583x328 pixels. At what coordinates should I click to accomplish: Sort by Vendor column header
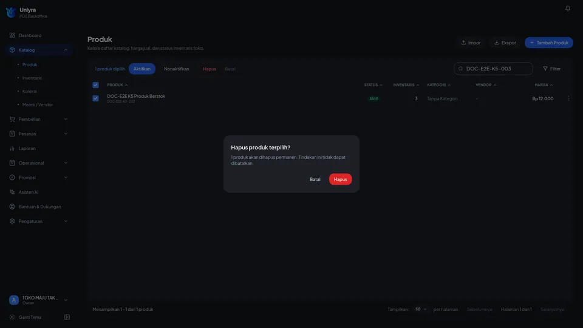(486, 85)
